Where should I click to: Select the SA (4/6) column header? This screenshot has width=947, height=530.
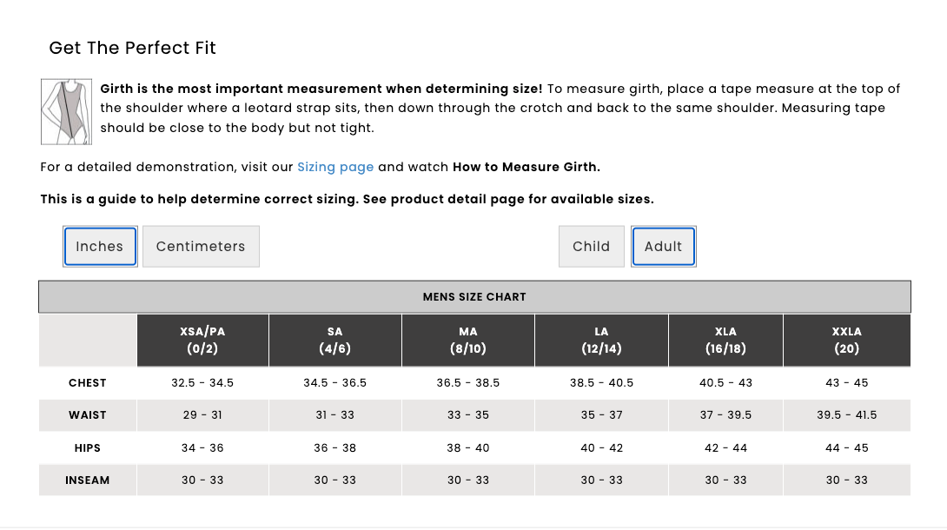[335, 340]
